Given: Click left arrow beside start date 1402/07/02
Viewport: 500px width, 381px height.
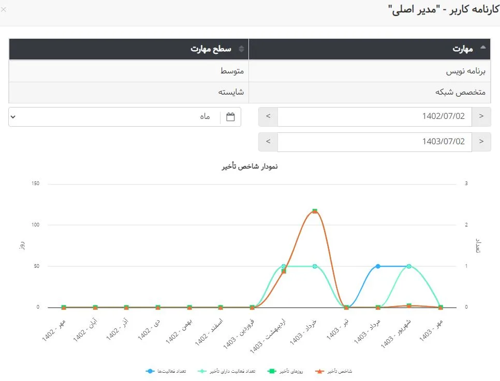Looking at the screenshot, I should 268,117.
